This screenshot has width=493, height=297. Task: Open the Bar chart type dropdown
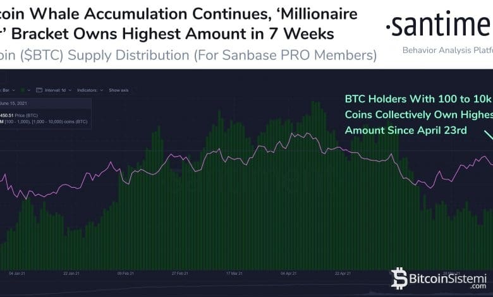8,90
